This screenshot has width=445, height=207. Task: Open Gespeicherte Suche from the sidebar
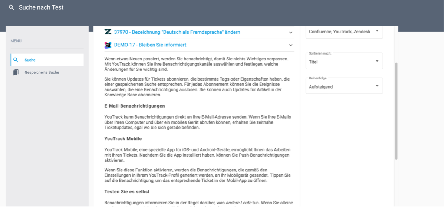[42, 72]
